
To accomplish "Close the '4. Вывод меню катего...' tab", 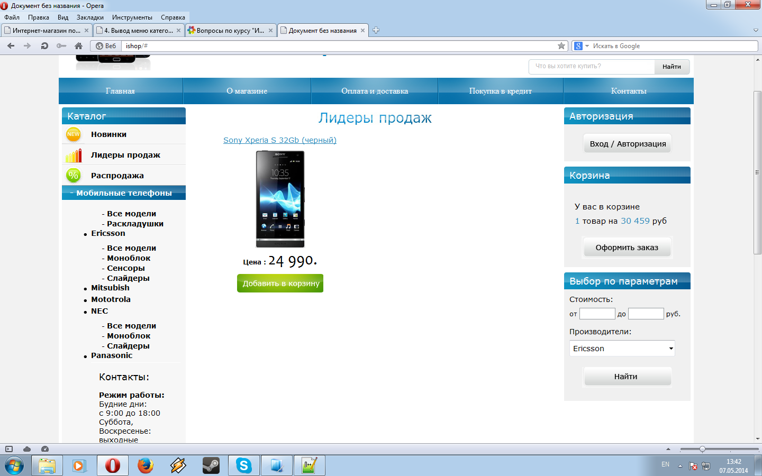I will 178,31.
